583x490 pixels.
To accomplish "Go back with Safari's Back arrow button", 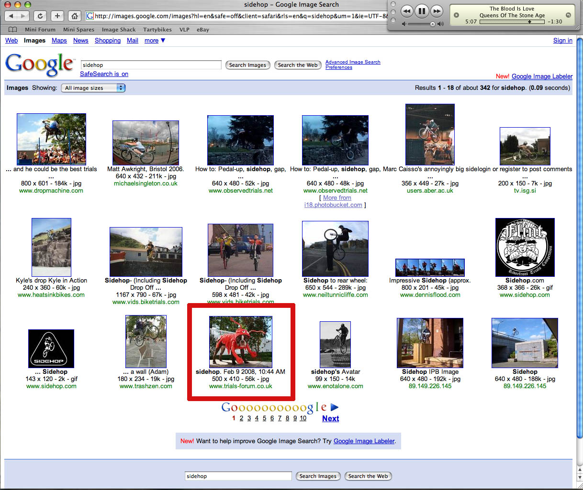I will pyautogui.click(x=11, y=16).
